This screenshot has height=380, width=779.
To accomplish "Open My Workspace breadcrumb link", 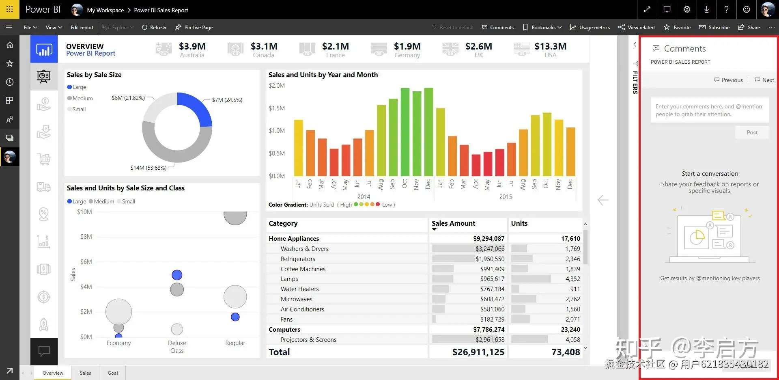I will coord(105,10).
